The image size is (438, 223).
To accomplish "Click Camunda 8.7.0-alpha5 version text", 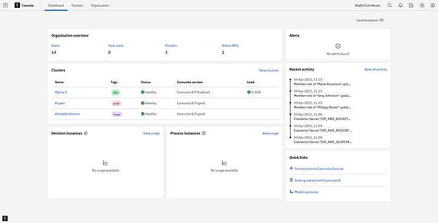I will pos(194,92).
